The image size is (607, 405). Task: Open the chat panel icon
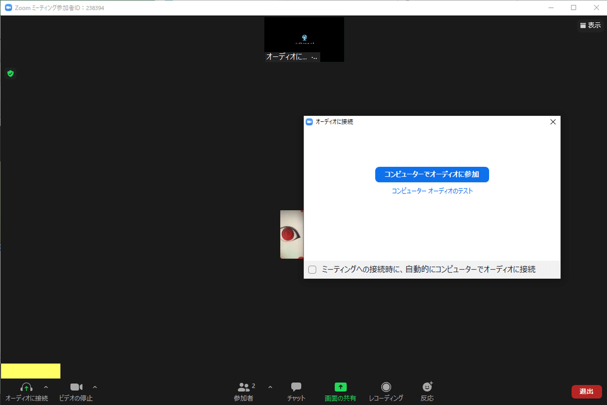click(x=295, y=387)
